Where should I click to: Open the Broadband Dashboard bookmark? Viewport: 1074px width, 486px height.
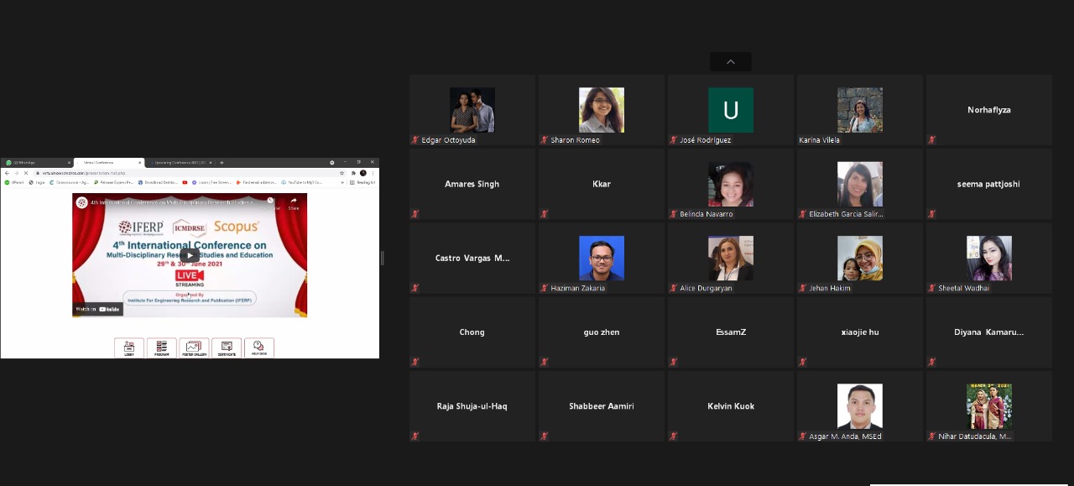tap(159, 182)
